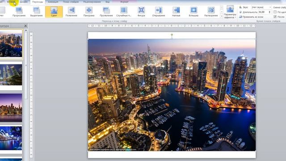Select the highlighted Сдвиг transition

54,12
